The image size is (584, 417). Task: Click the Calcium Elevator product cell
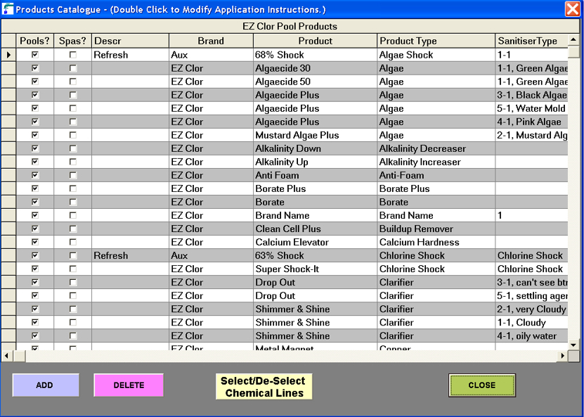(x=315, y=242)
